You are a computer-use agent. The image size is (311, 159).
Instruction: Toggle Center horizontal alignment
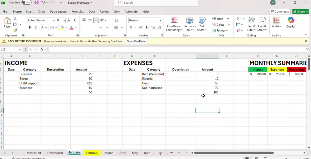[x=90, y=28]
